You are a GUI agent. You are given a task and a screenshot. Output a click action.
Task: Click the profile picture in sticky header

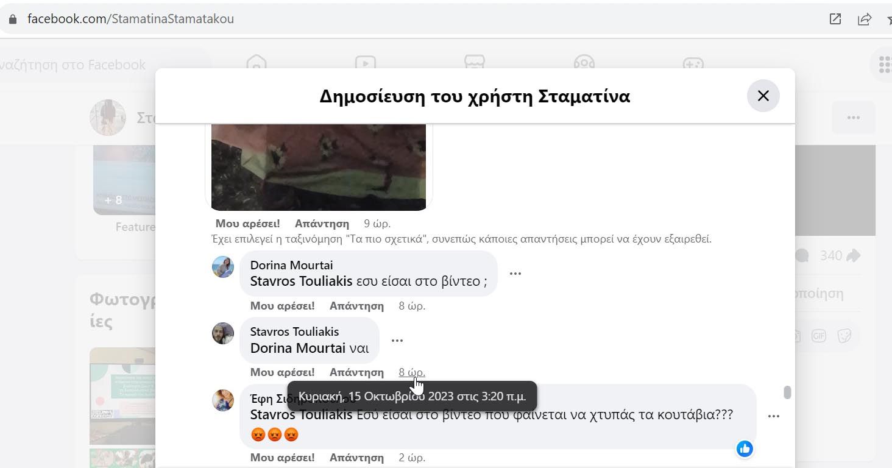coord(108,118)
